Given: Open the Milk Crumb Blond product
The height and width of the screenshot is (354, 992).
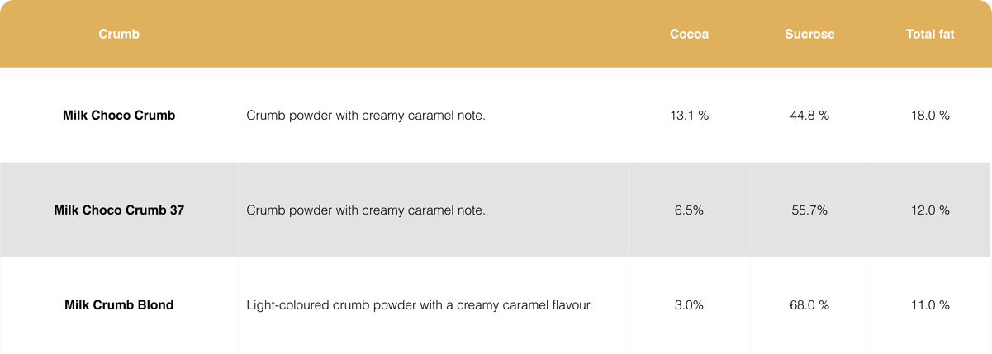Looking at the screenshot, I should point(119,305).
